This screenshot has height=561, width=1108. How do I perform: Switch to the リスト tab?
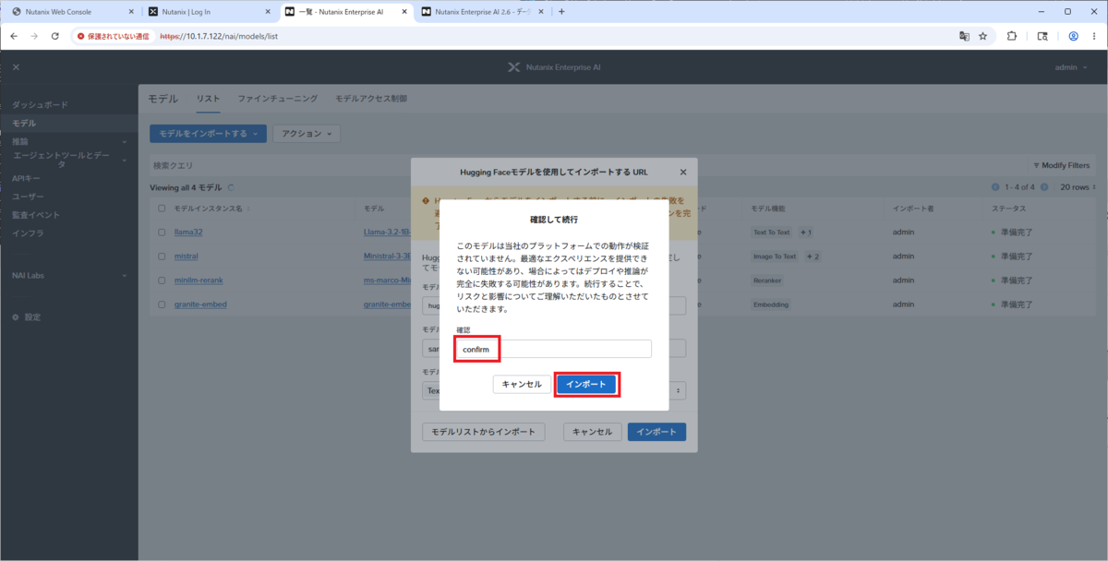(208, 99)
